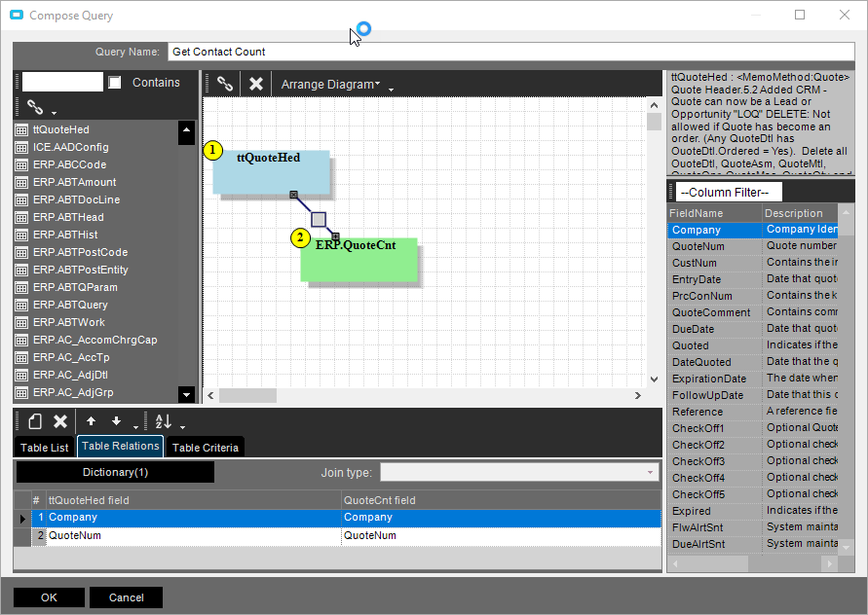Screen dimensions: 868x615
Task: Select ERP.ABTWork in the table list
Action: 68,322
